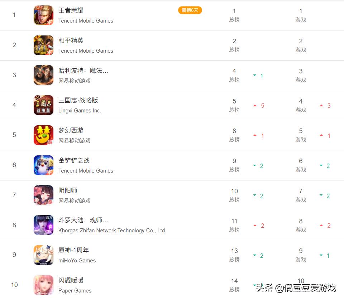Viewport: 344px width, 300px height.
Task: Open the 原神-1周年 app icon
Action: pos(43,255)
